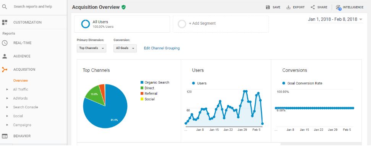Screen dimensions: 371x146
Task: Click the Goal Conversion Rate legend dot
Action: coord(284,83)
